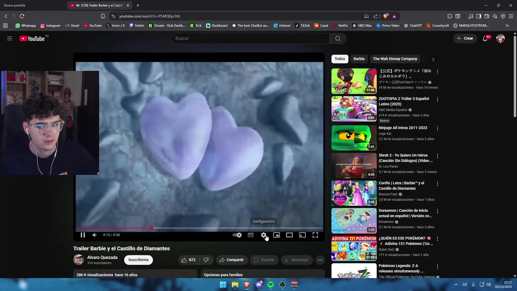Screen dimensions: 517x291
Task: Select The Walt Disney Company chip
Action: tap(395, 59)
